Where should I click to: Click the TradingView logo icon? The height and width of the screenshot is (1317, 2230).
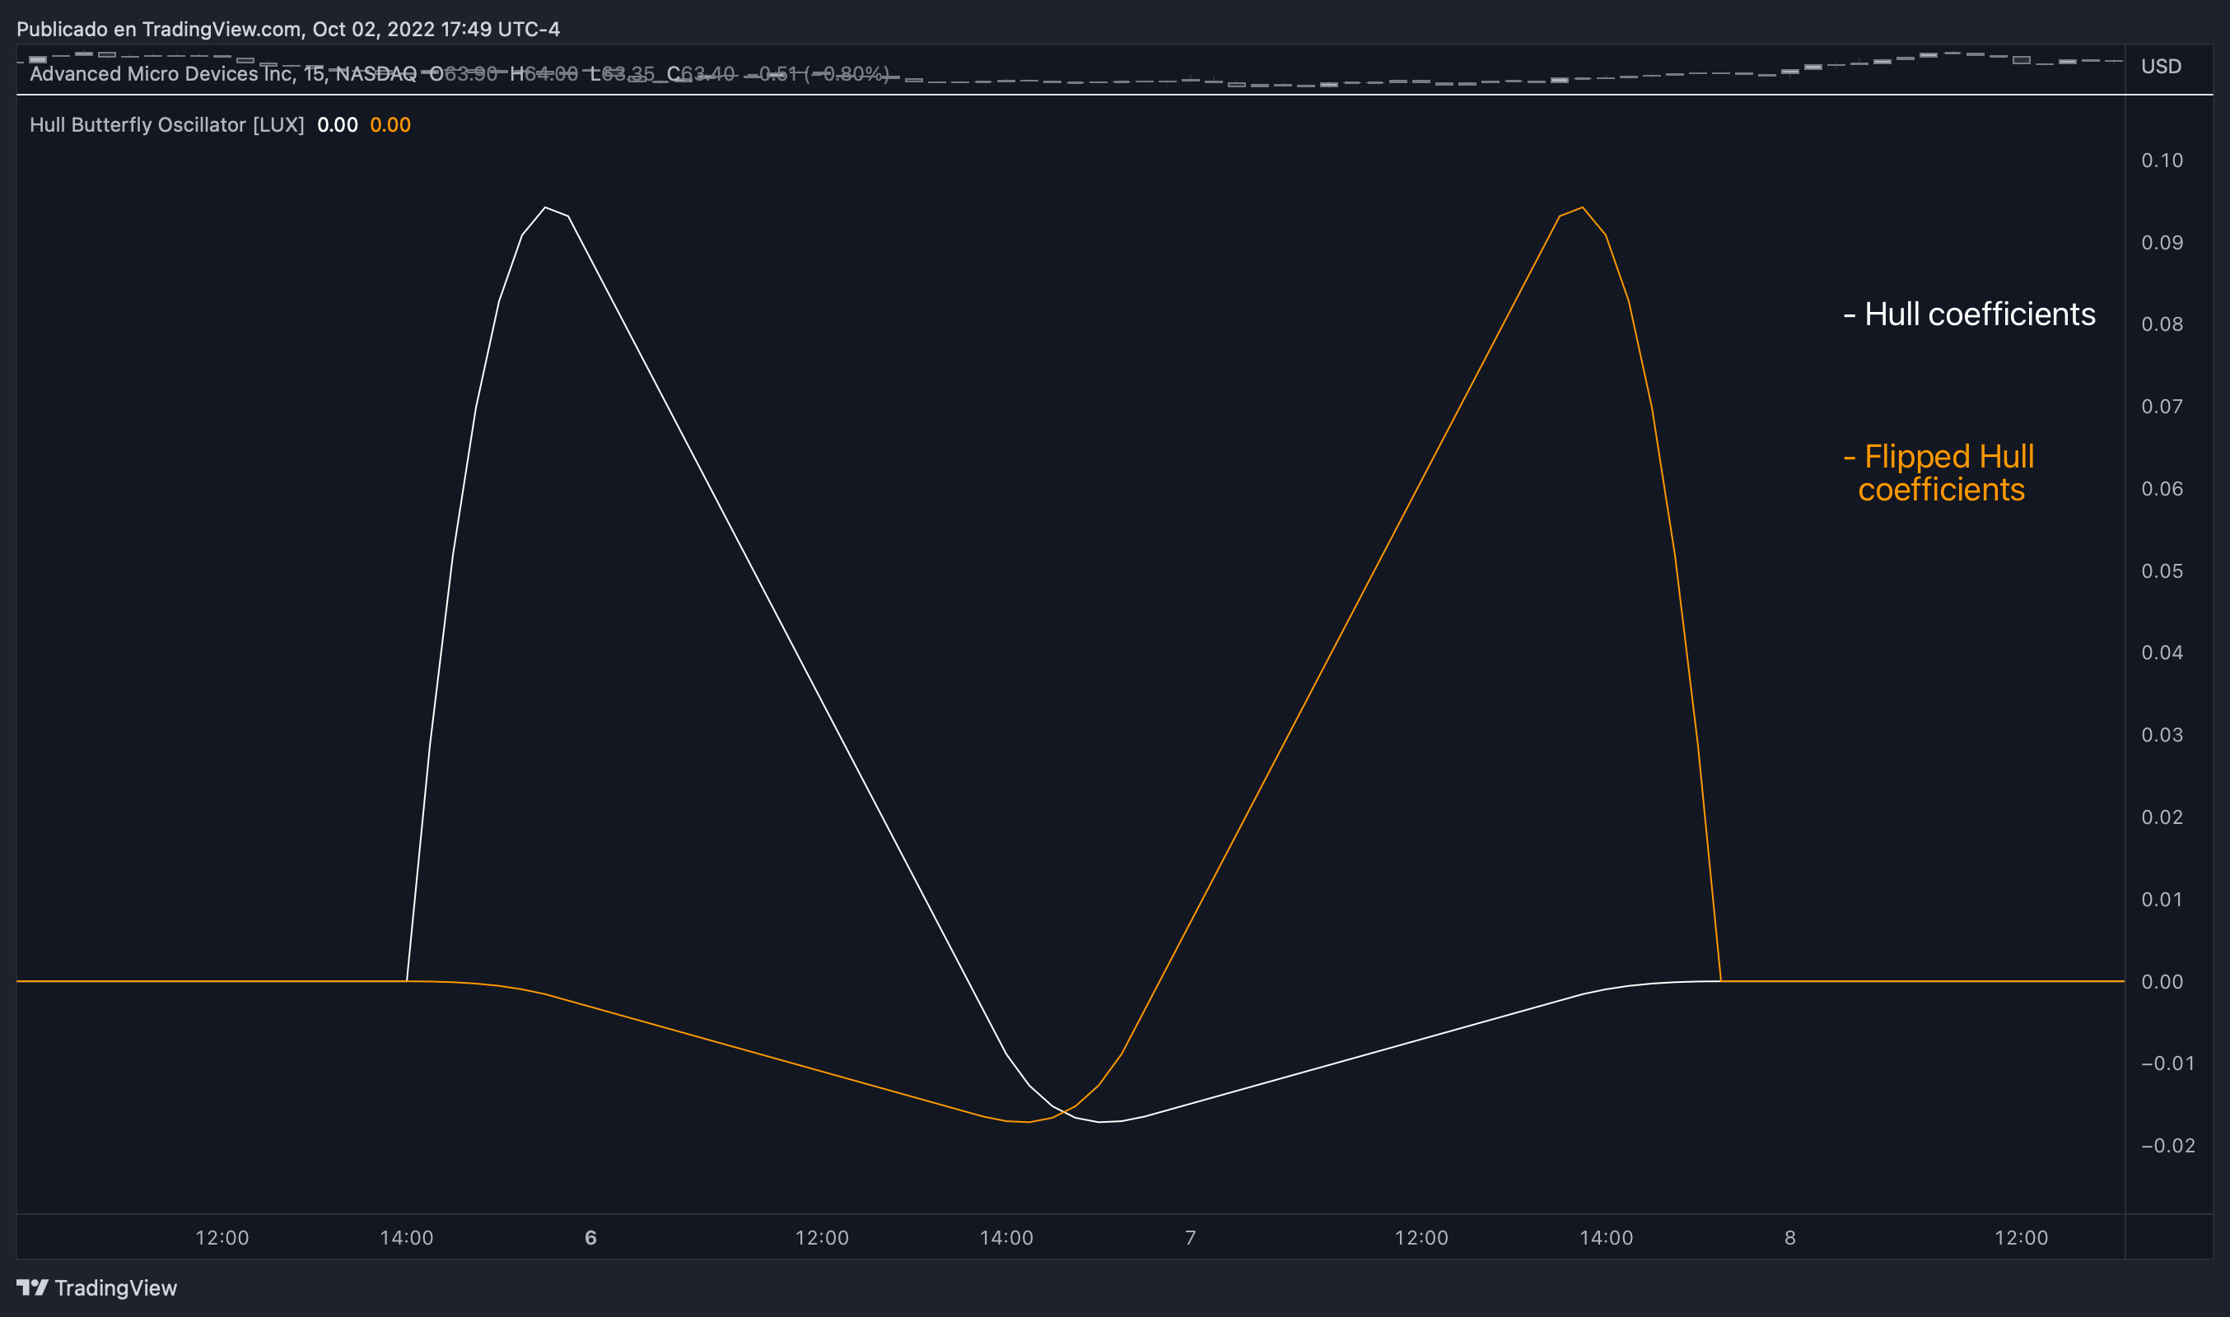[33, 1287]
